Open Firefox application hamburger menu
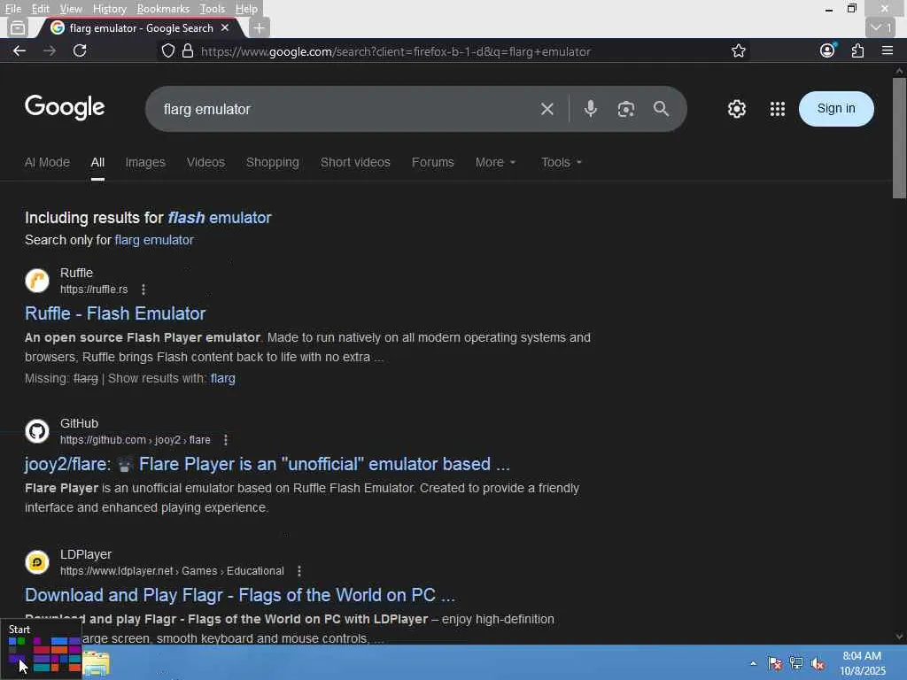Image resolution: width=907 pixels, height=680 pixels. click(x=888, y=50)
